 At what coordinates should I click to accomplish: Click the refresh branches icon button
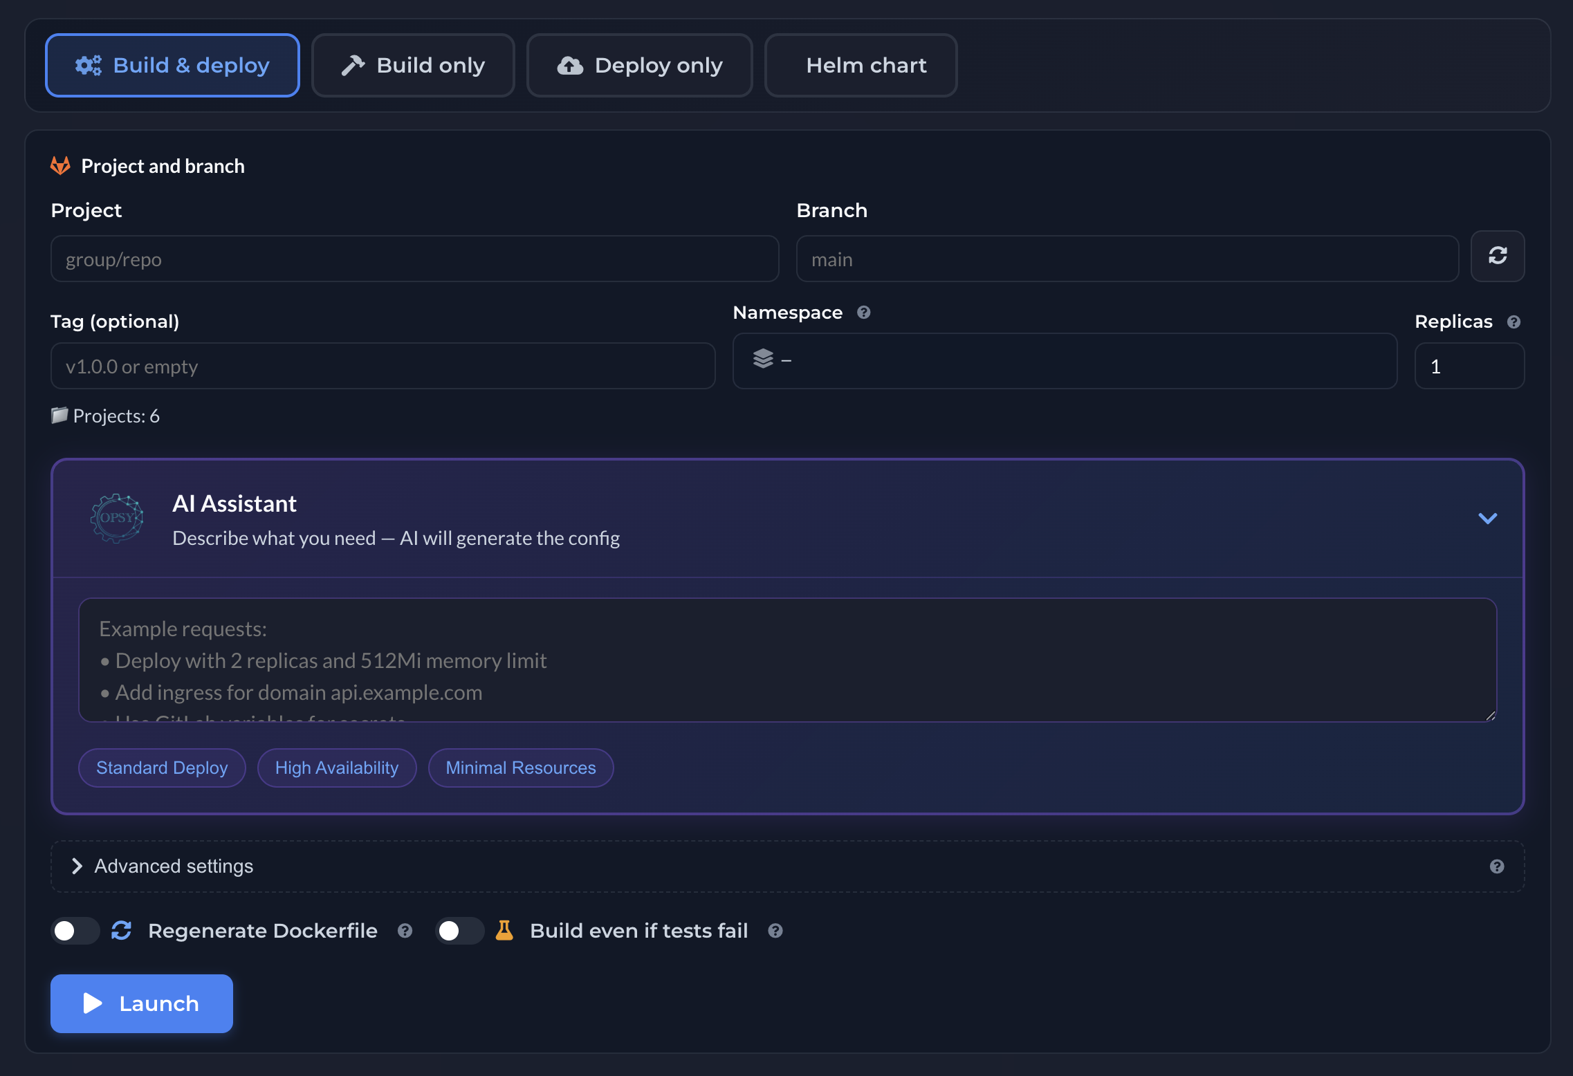1497,256
